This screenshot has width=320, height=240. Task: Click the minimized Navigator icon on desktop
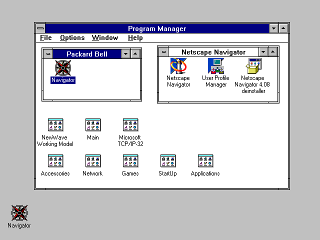pyautogui.click(x=19, y=213)
